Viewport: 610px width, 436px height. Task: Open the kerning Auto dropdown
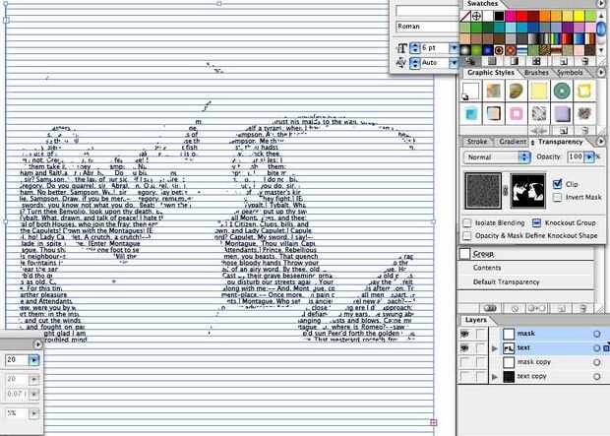[454, 63]
